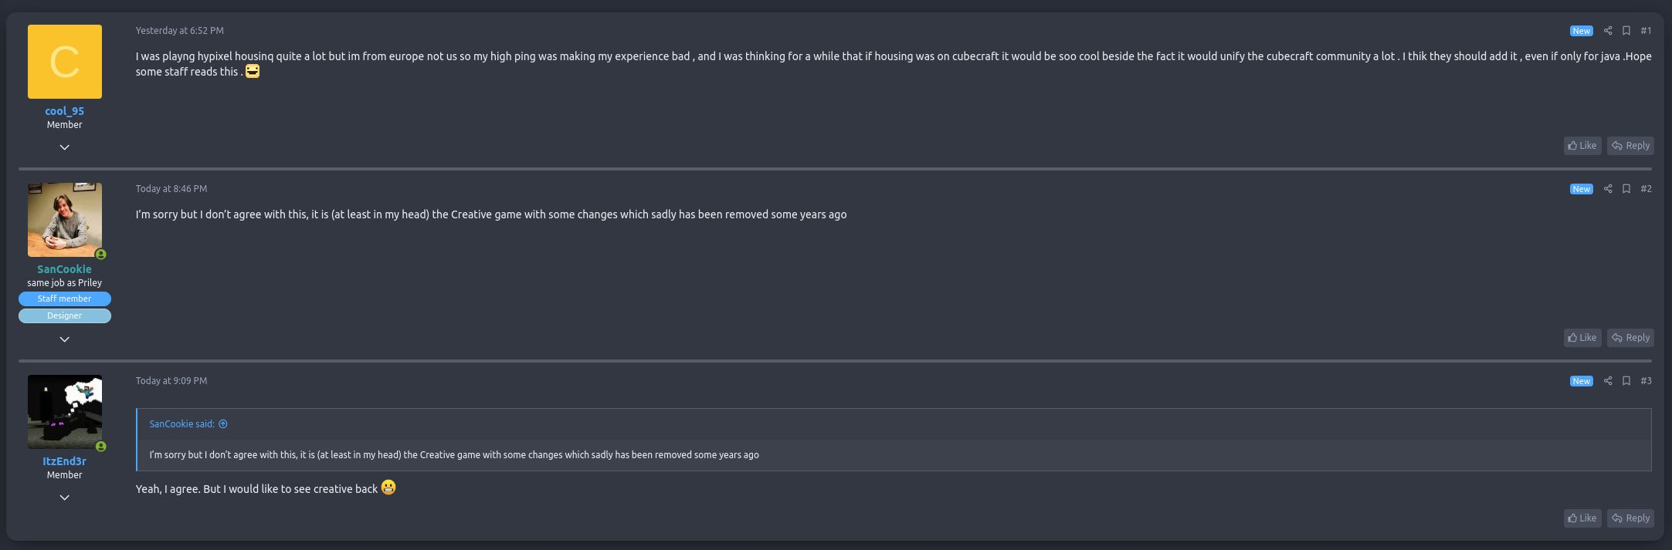Share SanCookie's post #2

pos(1608,189)
